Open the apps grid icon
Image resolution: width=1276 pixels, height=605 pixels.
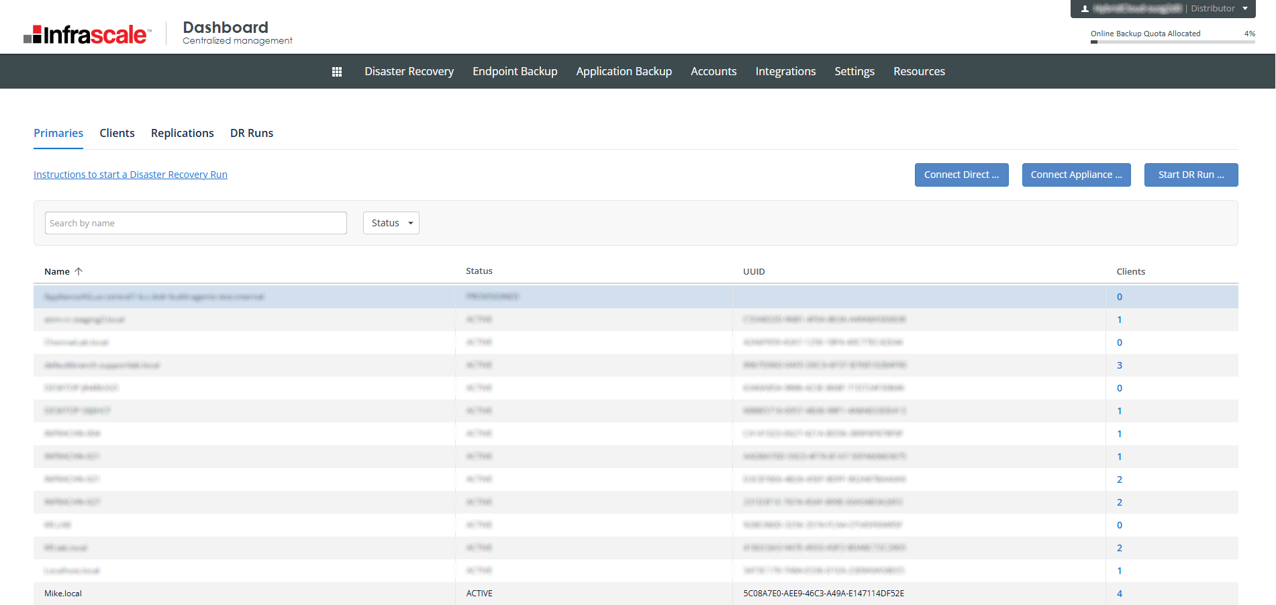point(337,72)
